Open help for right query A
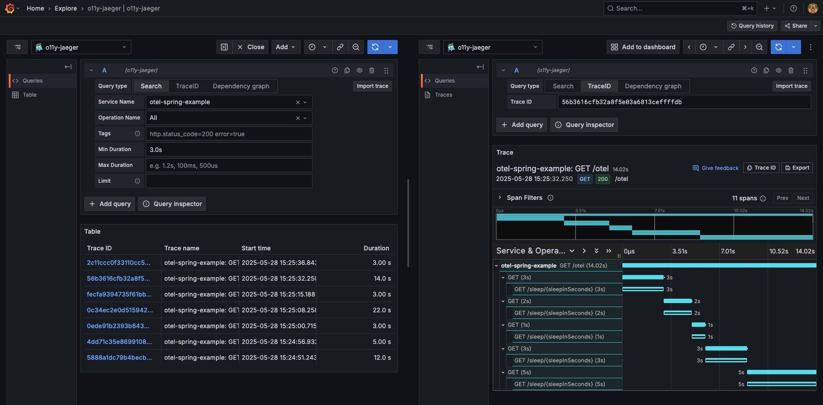Image resolution: width=823 pixels, height=405 pixels. pyautogui.click(x=754, y=70)
